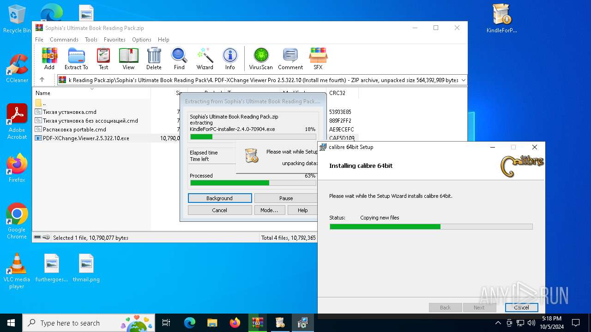Click Firefox icon in the taskbar
The height and width of the screenshot is (332, 591).
coord(235,323)
